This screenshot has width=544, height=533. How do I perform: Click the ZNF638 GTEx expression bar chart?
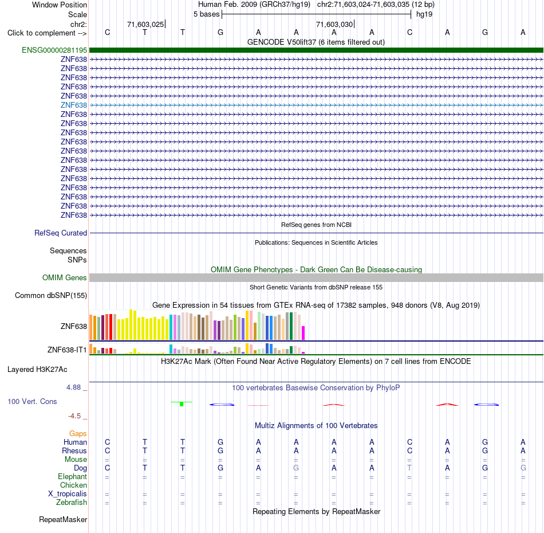pos(197,324)
